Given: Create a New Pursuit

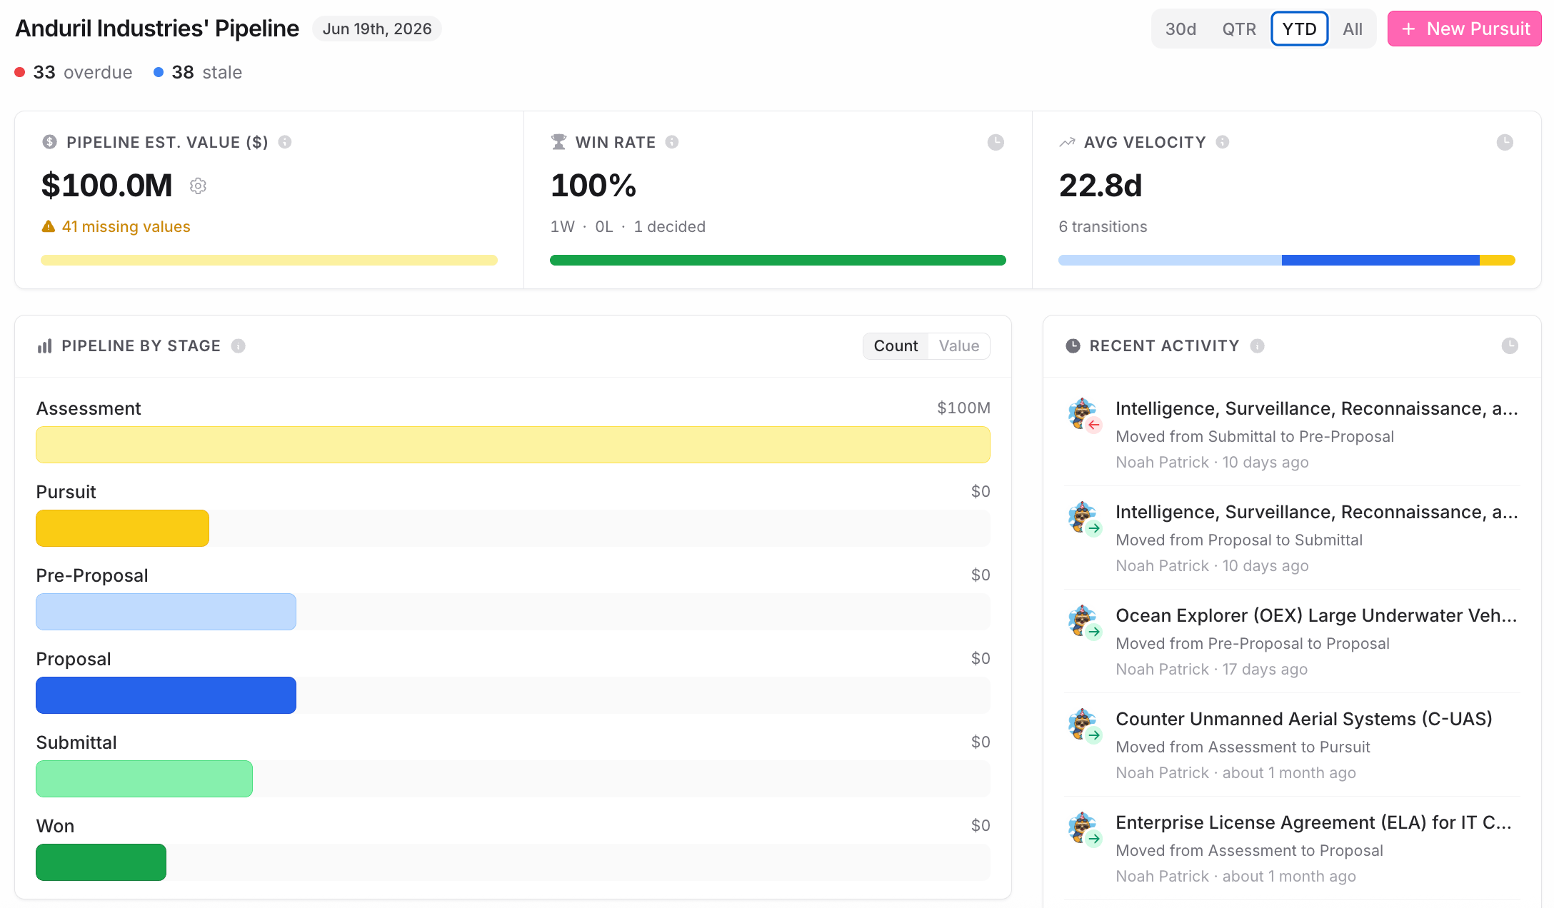Looking at the screenshot, I should pyautogui.click(x=1464, y=29).
